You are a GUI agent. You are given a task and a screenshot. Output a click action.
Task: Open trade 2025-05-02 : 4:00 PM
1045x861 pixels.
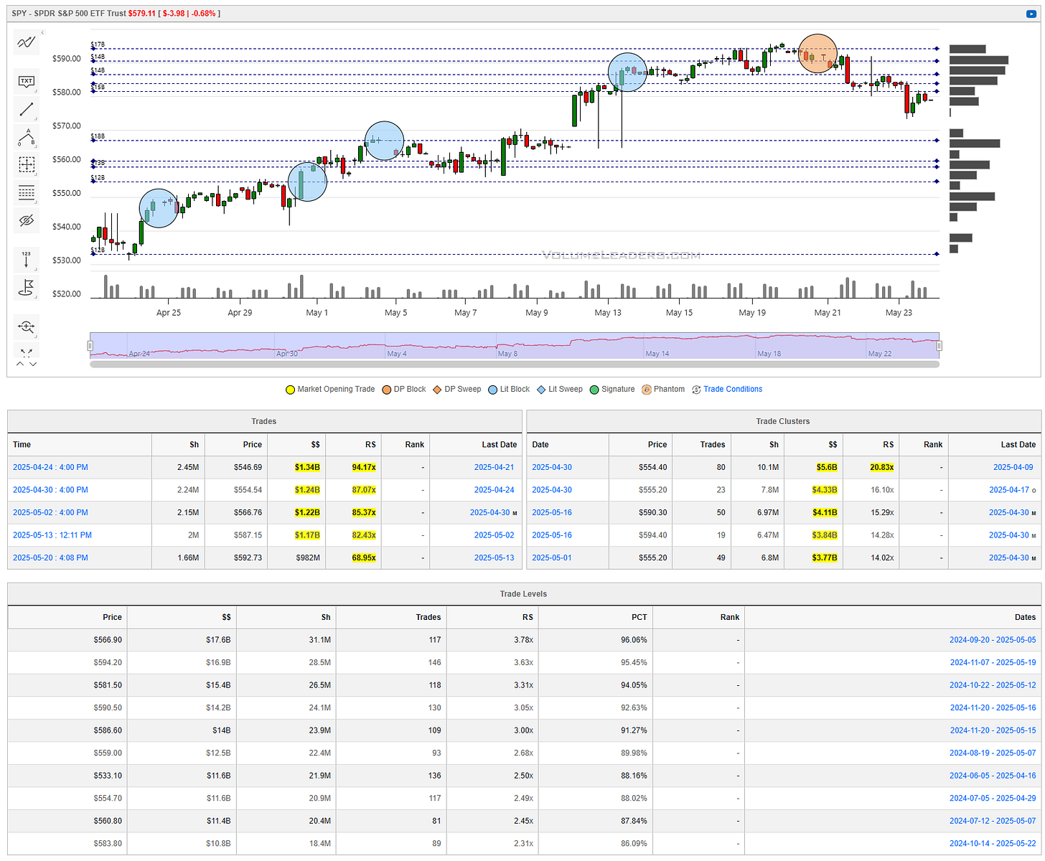tap(50, 513)
